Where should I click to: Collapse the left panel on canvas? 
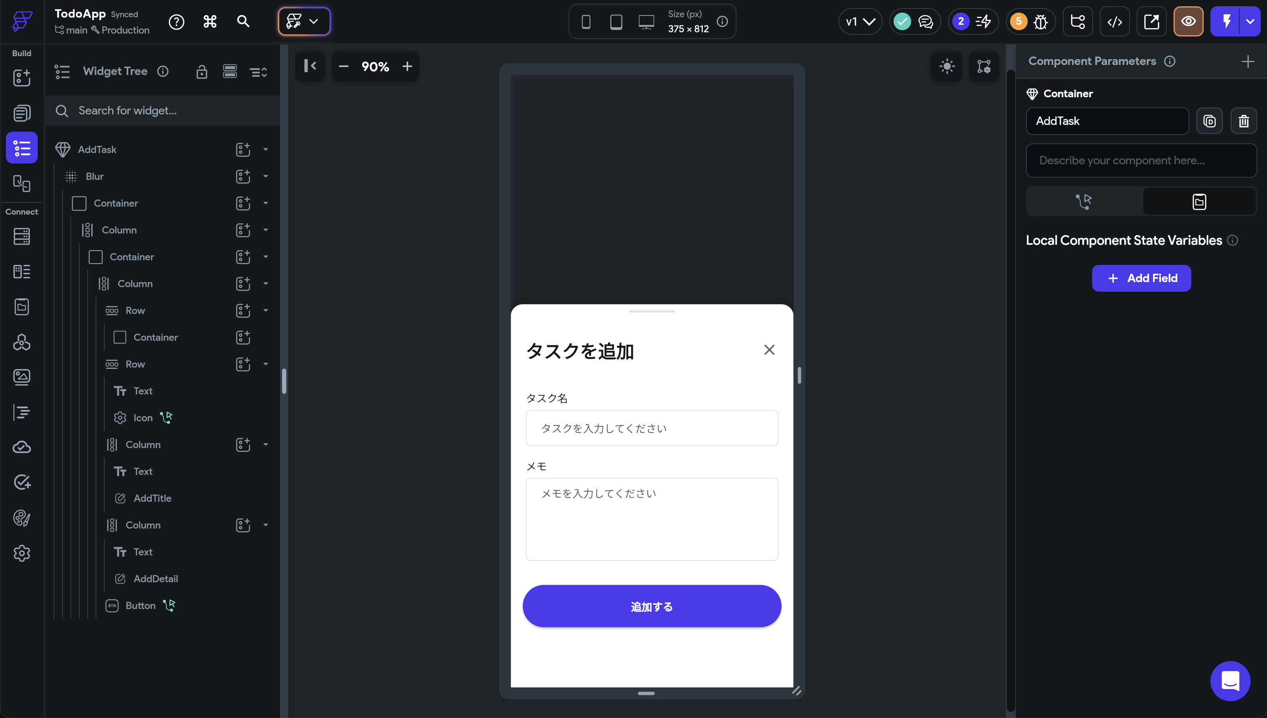[x=310, y=66]
